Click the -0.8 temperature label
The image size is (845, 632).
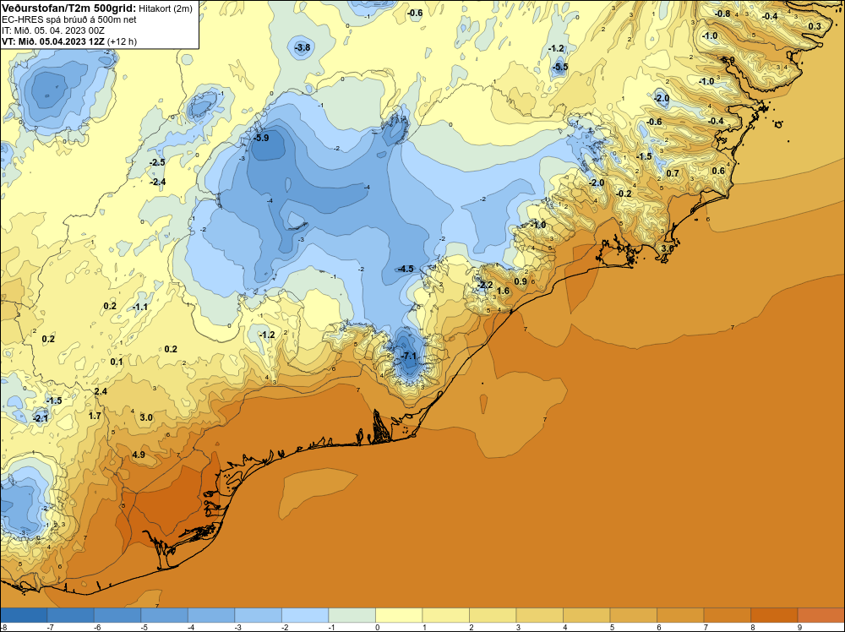tap(722, 14)
